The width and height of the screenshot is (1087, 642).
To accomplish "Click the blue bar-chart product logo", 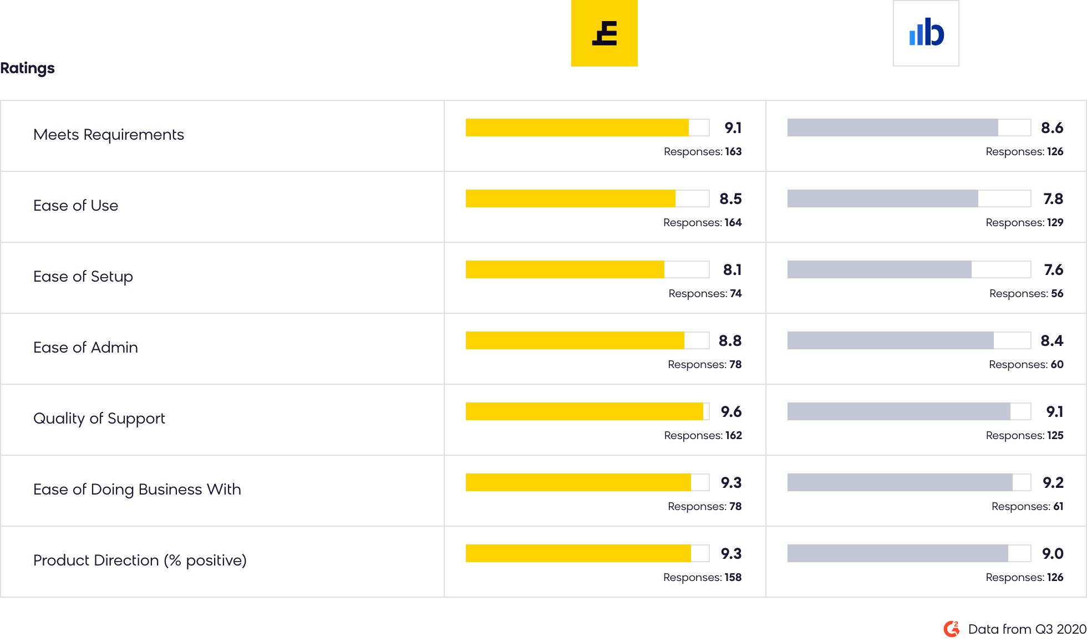I will tap(926, 33).
